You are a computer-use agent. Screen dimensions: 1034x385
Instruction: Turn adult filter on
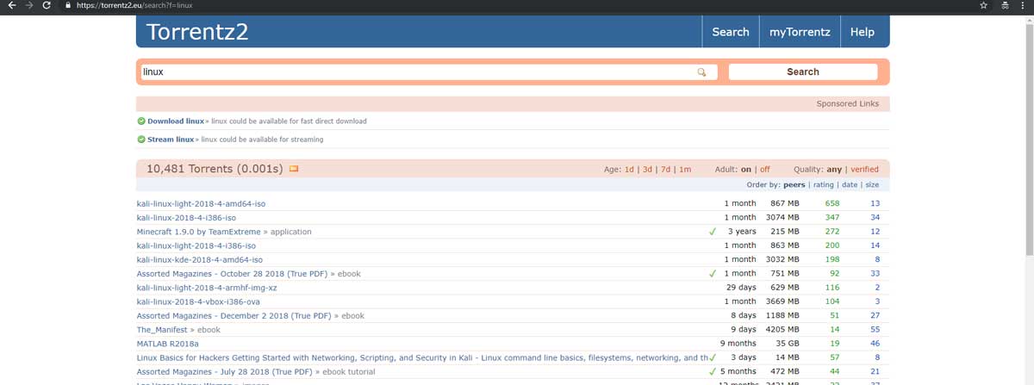pyautogui.click(x=746, y=170)
